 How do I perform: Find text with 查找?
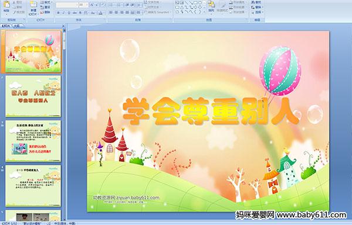pos(256,2)
